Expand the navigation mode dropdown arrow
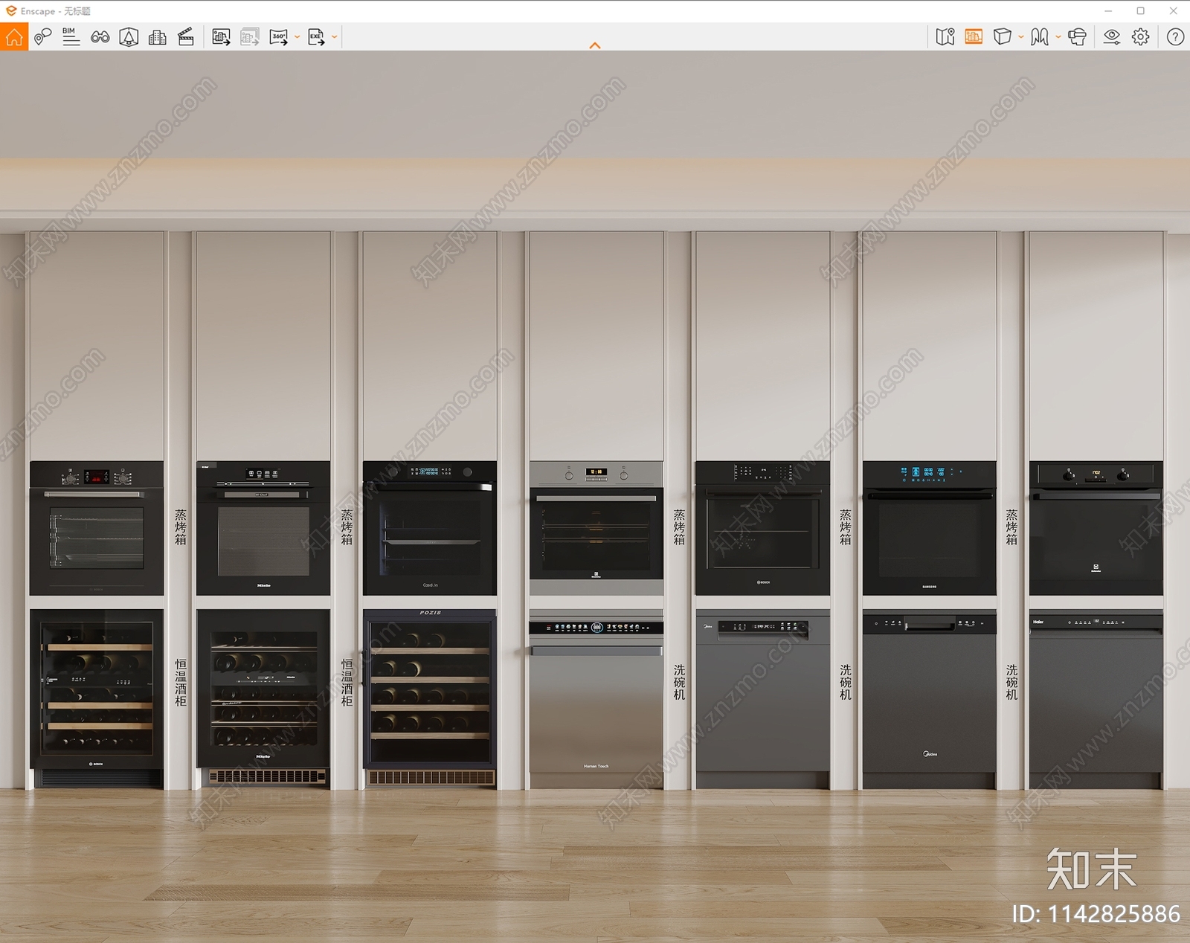 [1058, 36]
